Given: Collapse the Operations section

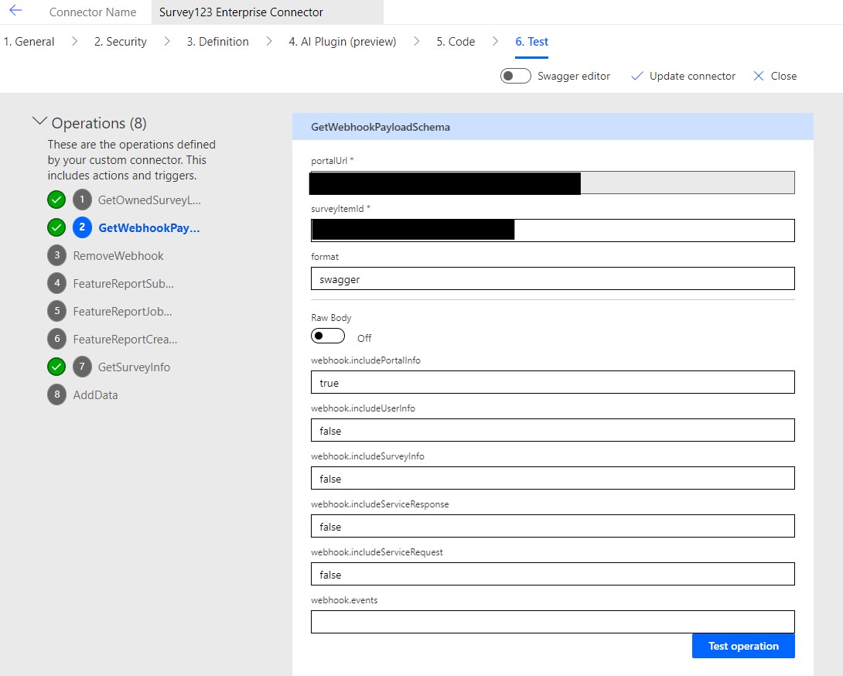Looking at the screenshot, I should click(x=40, y=121).
